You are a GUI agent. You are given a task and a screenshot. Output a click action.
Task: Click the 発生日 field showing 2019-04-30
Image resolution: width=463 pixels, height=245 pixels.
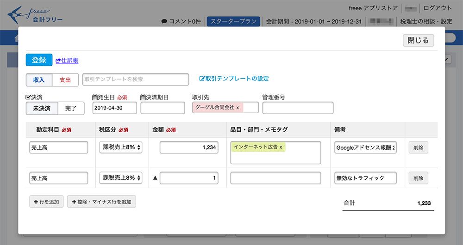pyautogui.click(x=114, y=108)
